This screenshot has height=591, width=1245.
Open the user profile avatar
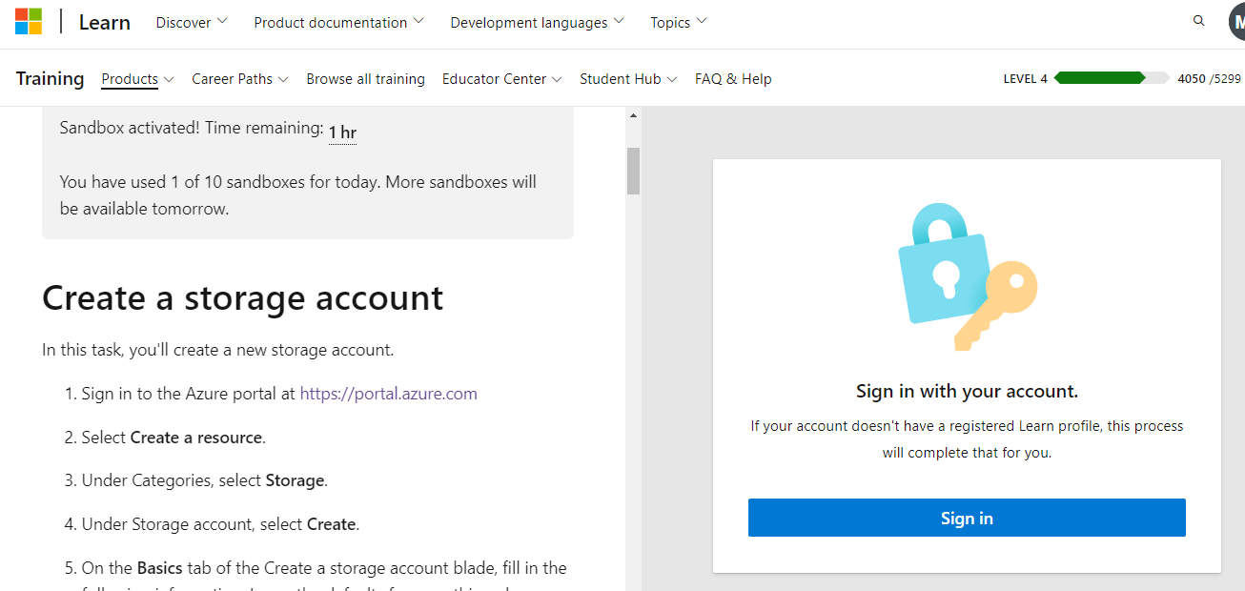pyautogui.click(x=1236, y=21)
